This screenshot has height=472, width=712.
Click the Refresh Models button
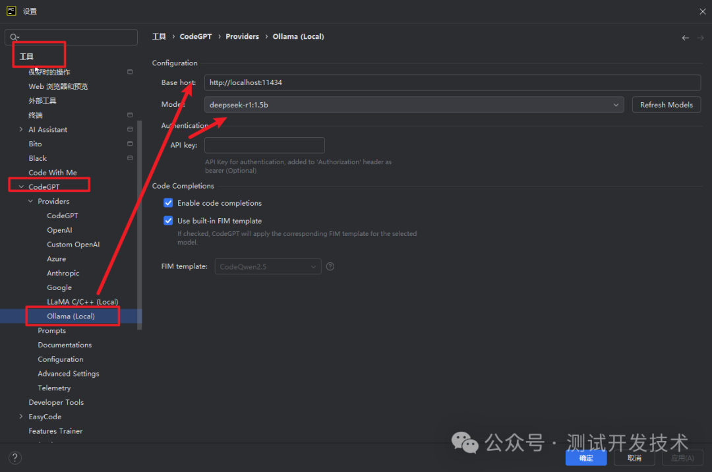(x=666, y=105)
